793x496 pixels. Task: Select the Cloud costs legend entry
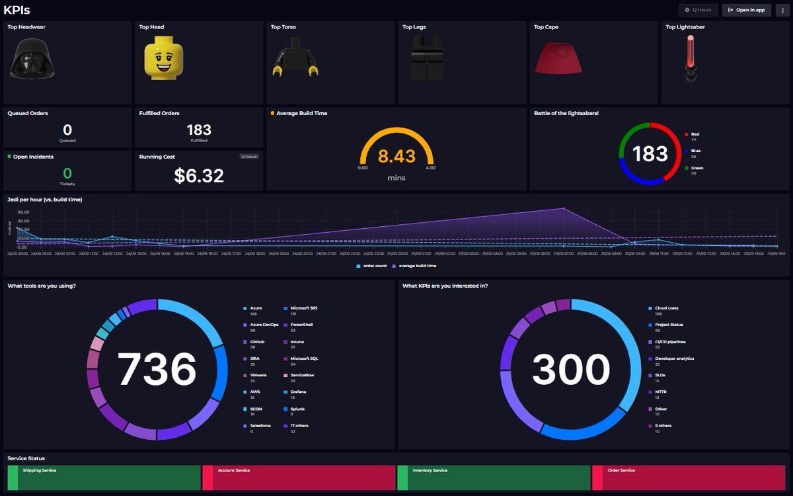click(x=664, y=310)
